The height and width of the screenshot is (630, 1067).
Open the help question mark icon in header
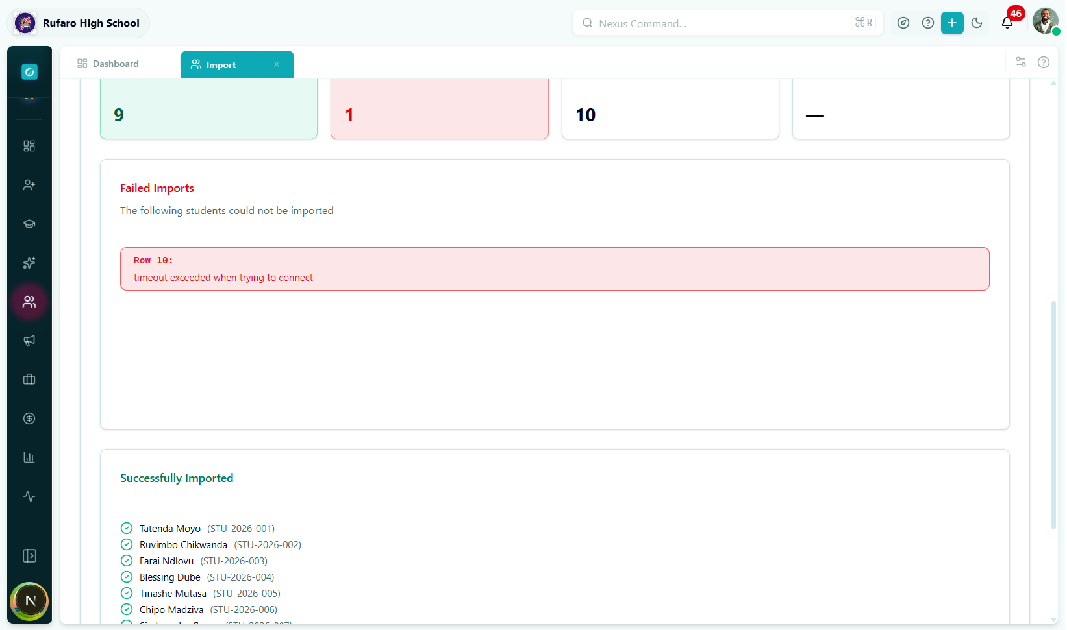(x=928, y=23)
